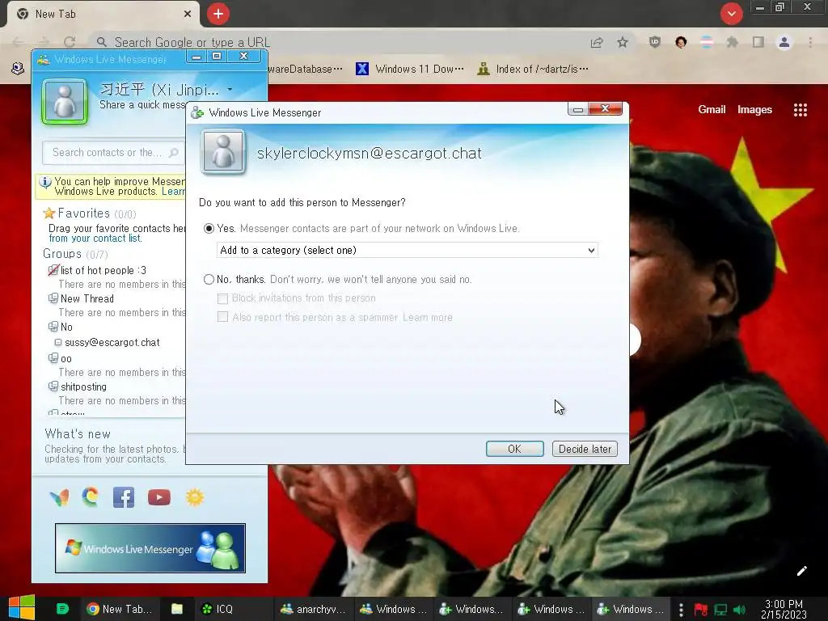The height and width of the screenshot is (621, 828).
Task: Click the Windows Live Messenger banner ad
Action: tap(150, 548)
